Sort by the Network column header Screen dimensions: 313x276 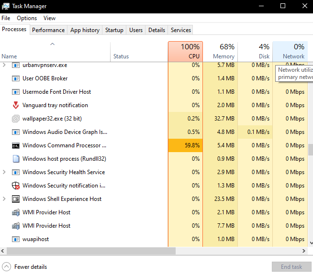point(290,52)
